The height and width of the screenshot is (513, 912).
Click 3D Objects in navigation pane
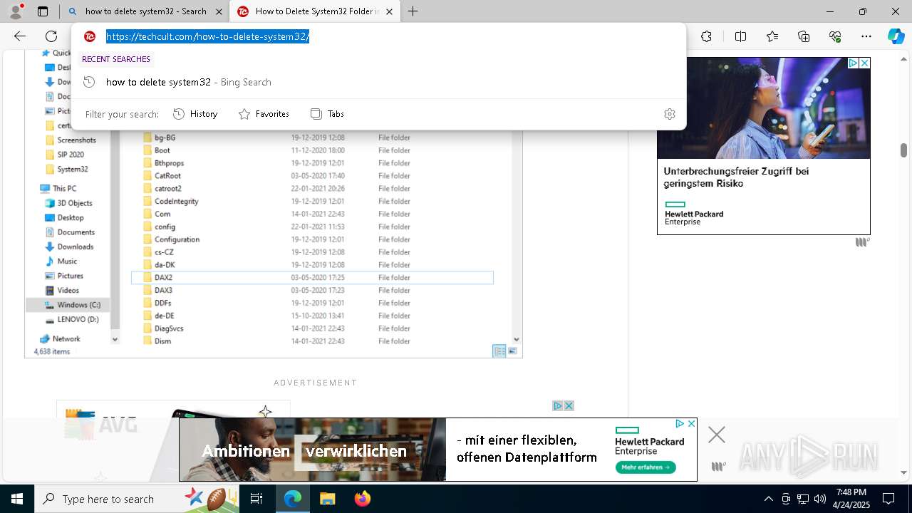(68, 203)
